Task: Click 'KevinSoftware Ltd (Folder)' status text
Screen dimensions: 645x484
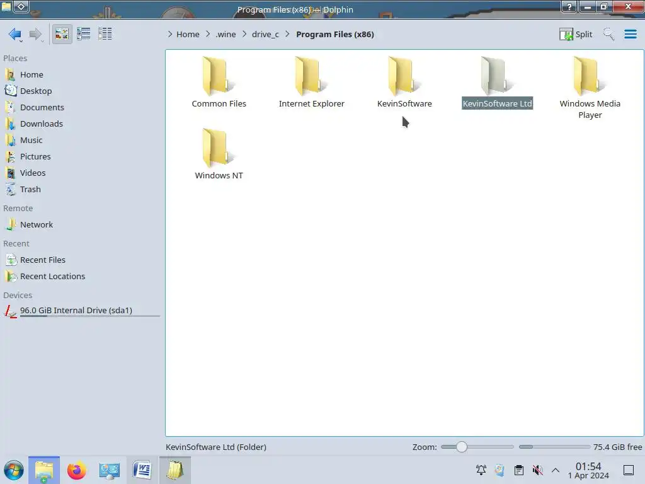Action: (x=216, y=447)
